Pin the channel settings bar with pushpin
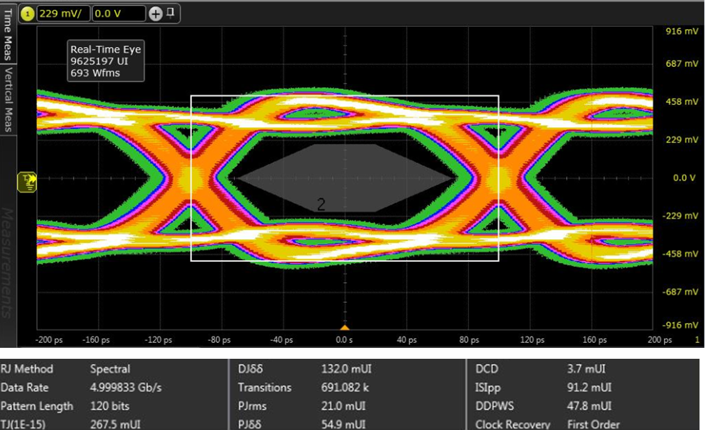705x430 pixels. point(171,13)
